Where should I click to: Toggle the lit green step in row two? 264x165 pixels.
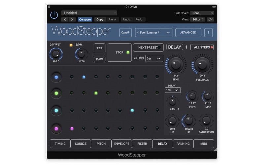(96, 93)
